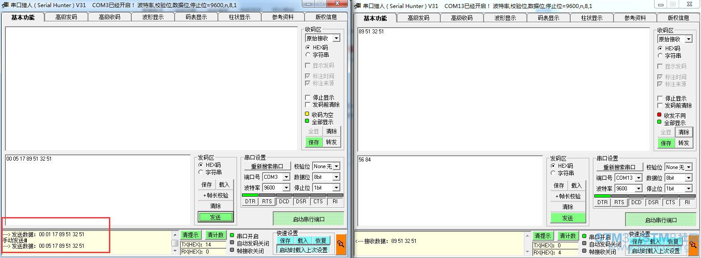The height and width of the screenshot is (258, 701).
Task: Open baud rate 9600 dropdown in COM3 window
Action: (x=286, y=188)
